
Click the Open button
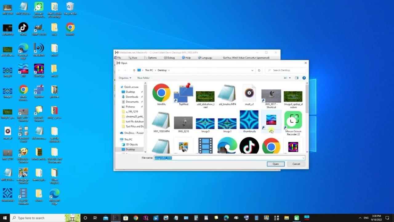275,164
